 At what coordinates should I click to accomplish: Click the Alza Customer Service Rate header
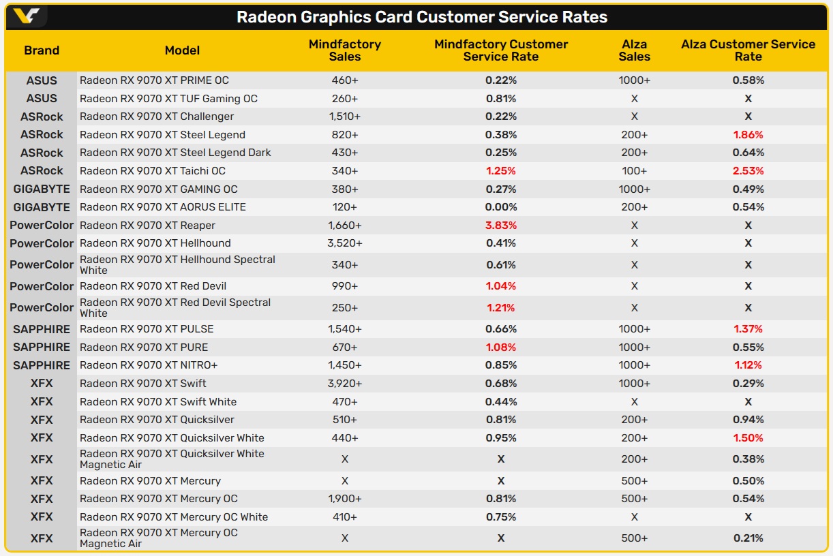pyautogui.click(x=748, y=50)
